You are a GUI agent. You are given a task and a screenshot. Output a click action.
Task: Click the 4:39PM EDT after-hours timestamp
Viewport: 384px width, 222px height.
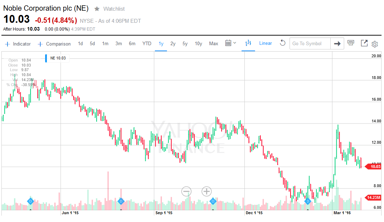click(x=83, y=29)
